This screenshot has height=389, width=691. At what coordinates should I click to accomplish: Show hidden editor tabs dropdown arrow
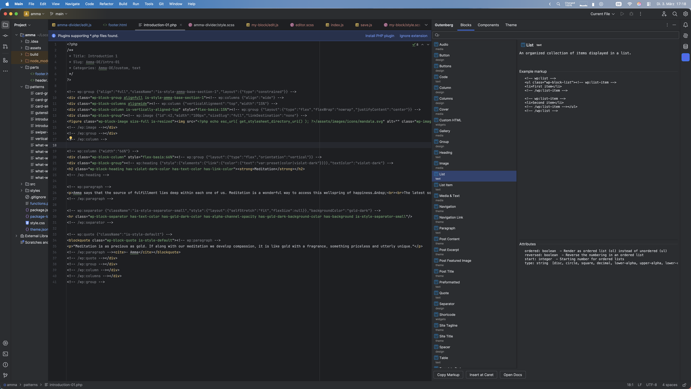coord(426,25)
